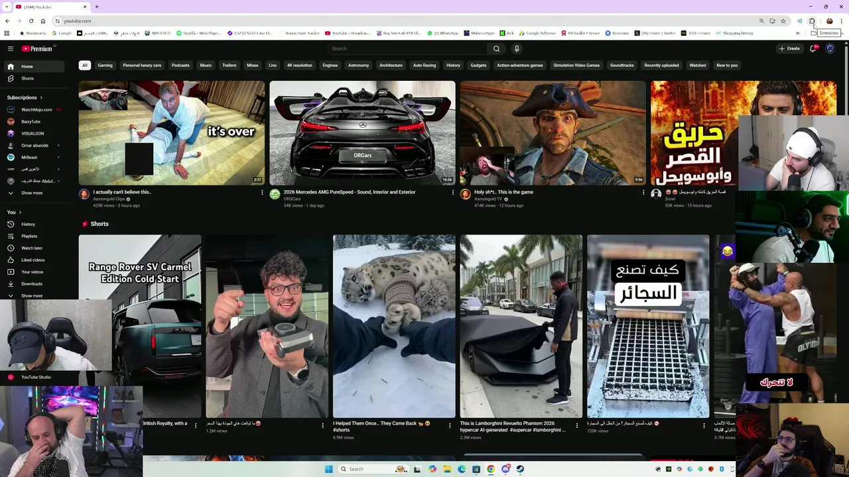Click the search magnifier button
The height and width of the screenshot is (477, 849).
pyautogui.click(x=496, y=48)
